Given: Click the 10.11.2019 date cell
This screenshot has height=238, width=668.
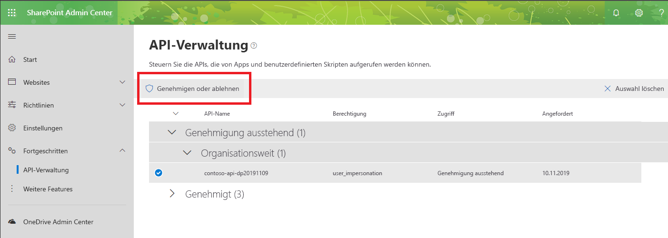Looking at the screenshot, I should click(x=556, y=173).
